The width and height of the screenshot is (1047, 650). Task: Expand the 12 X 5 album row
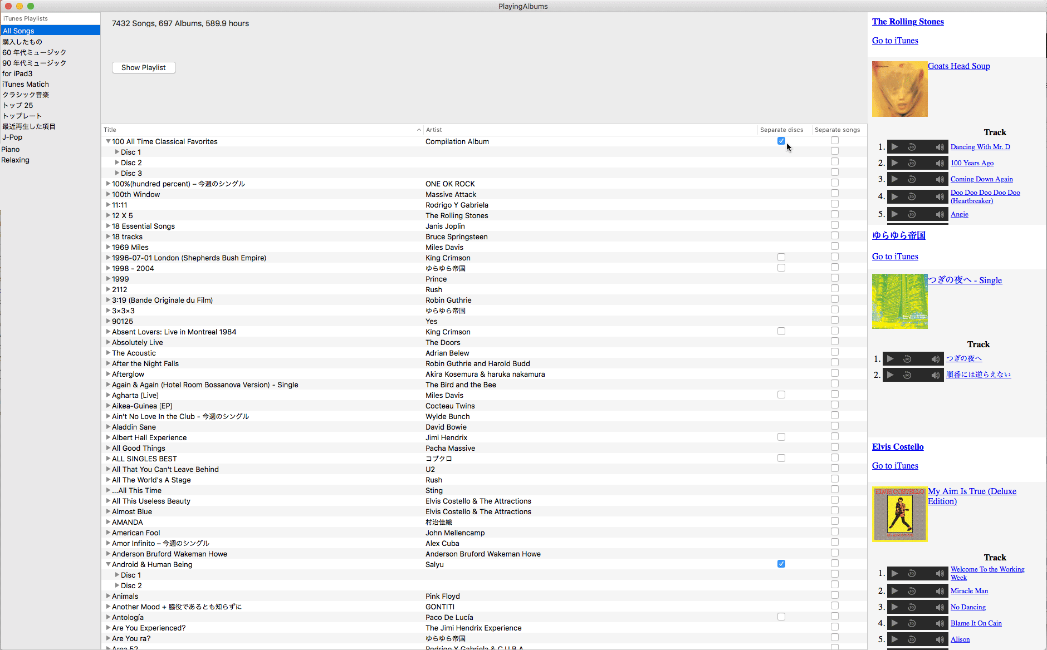(x=108, y=215)
